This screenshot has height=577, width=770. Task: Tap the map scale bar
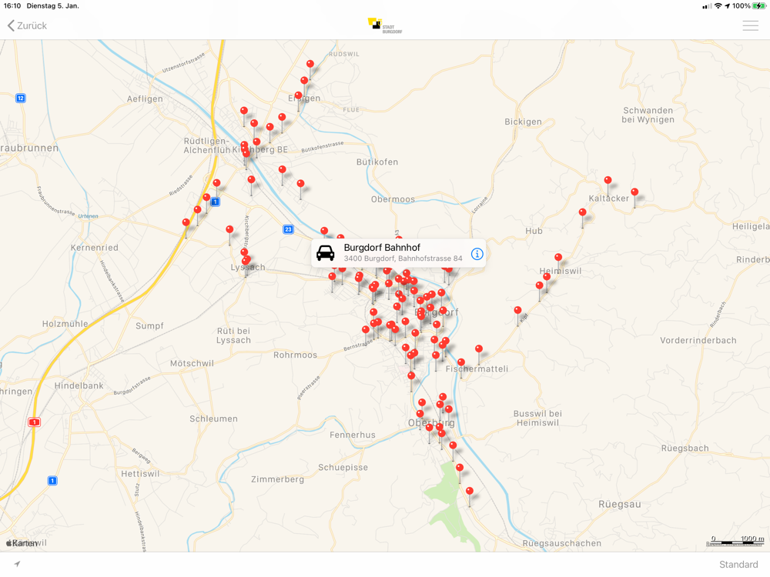pyautogui.click(x=735, y=541)
